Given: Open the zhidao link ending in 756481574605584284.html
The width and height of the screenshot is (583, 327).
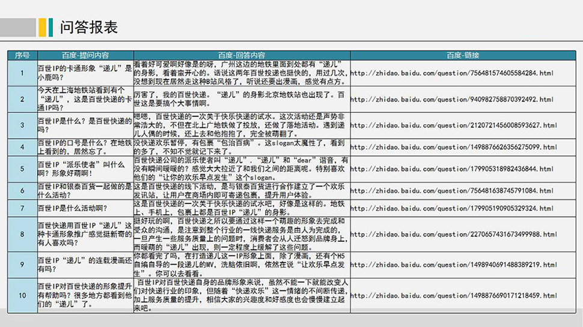Looking at the screenshot, I should (x=451, y=73).
